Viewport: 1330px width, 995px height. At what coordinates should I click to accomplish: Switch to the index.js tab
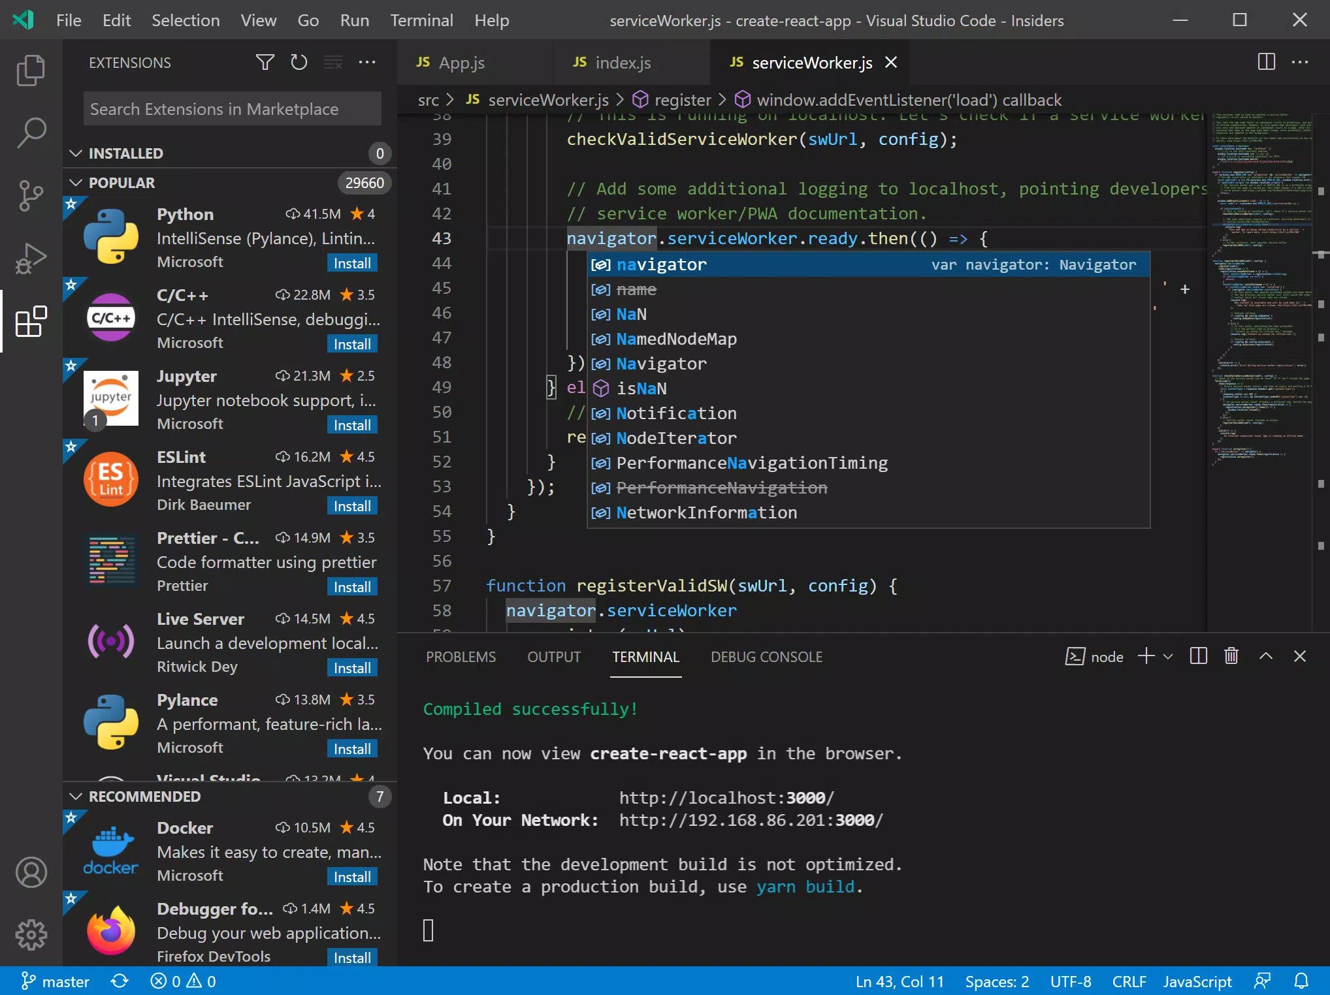pyautogui.click(x=631, y=63)
